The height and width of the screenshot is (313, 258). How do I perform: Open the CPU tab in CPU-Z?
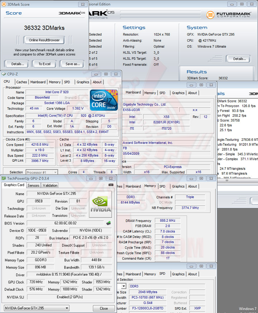(7, 82)
